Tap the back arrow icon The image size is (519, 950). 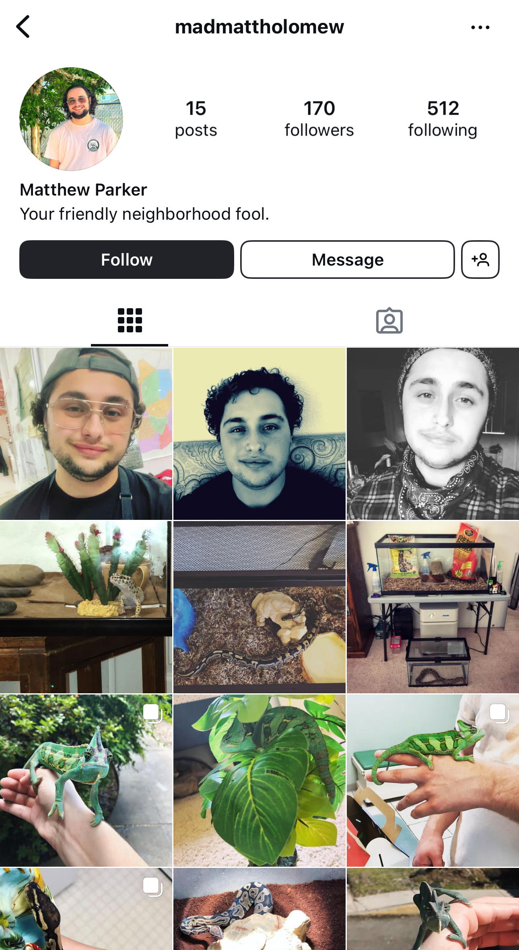[23, 27]
